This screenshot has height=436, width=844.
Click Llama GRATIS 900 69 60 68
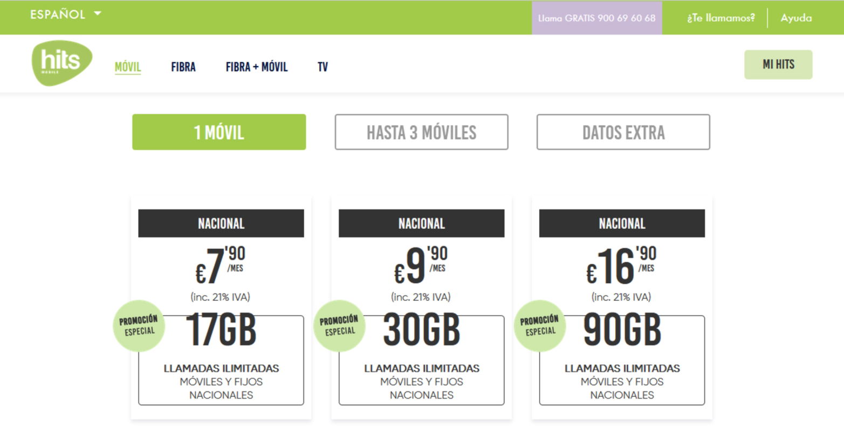coord(597,18)
